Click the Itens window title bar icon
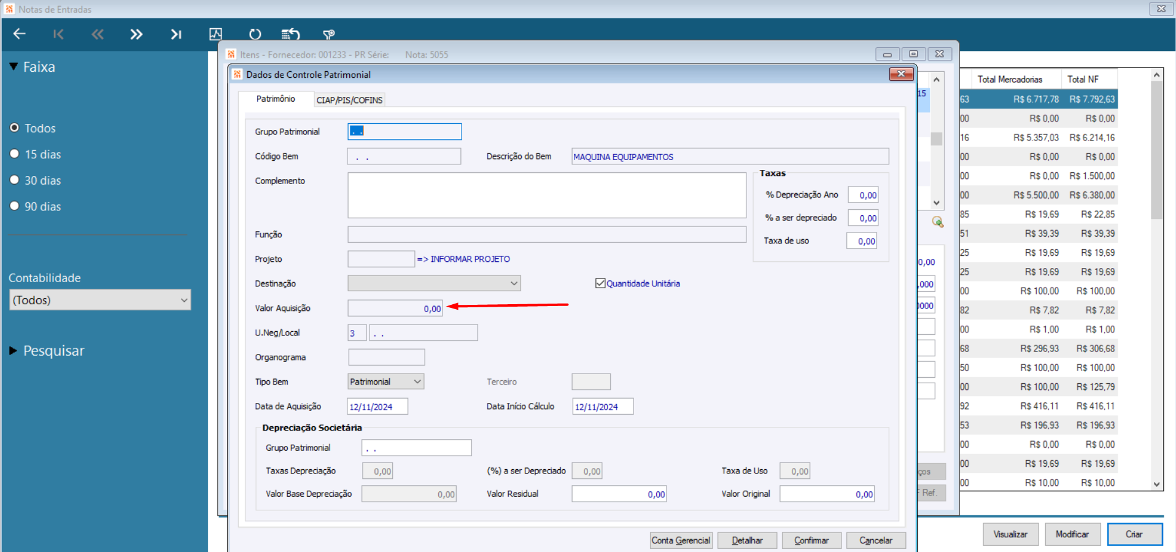1176x552 pixels. pyautogui.click(x=231, y=54)
